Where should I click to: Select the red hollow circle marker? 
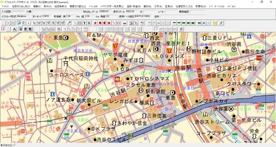pyautogui.click(x=118, y=23)
